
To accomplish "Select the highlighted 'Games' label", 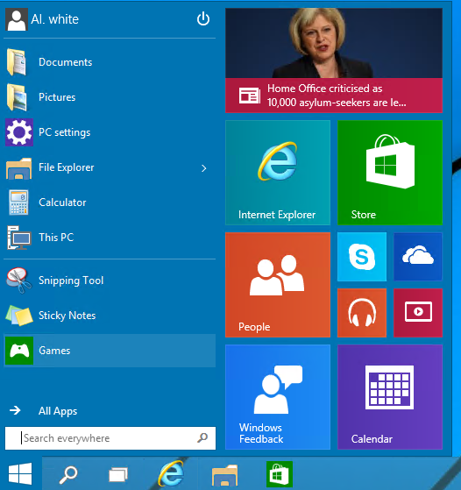I will click(x=54, y=351).
